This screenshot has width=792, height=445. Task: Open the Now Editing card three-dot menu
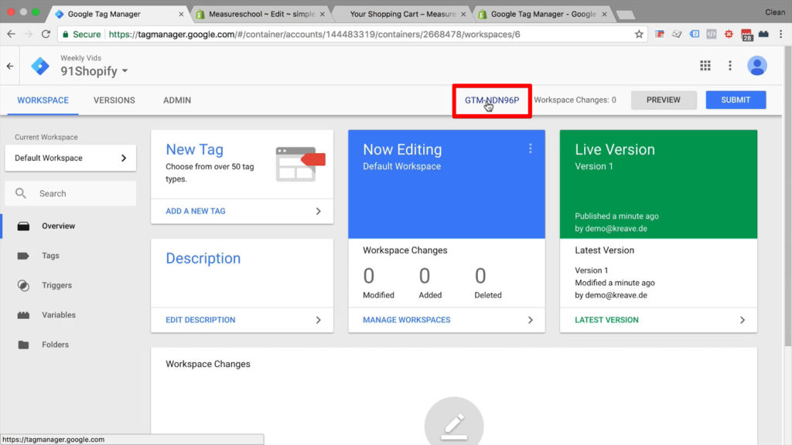[530, 148]
